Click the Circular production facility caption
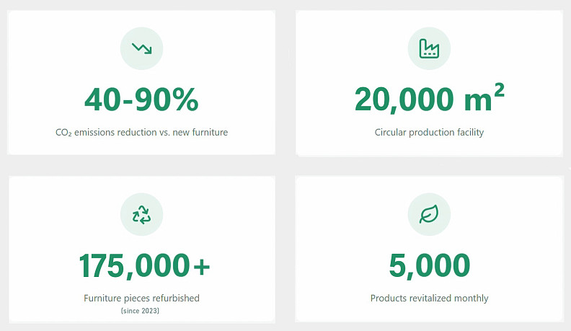The height and width of the screenshot is (331, 571). (429, 132)
